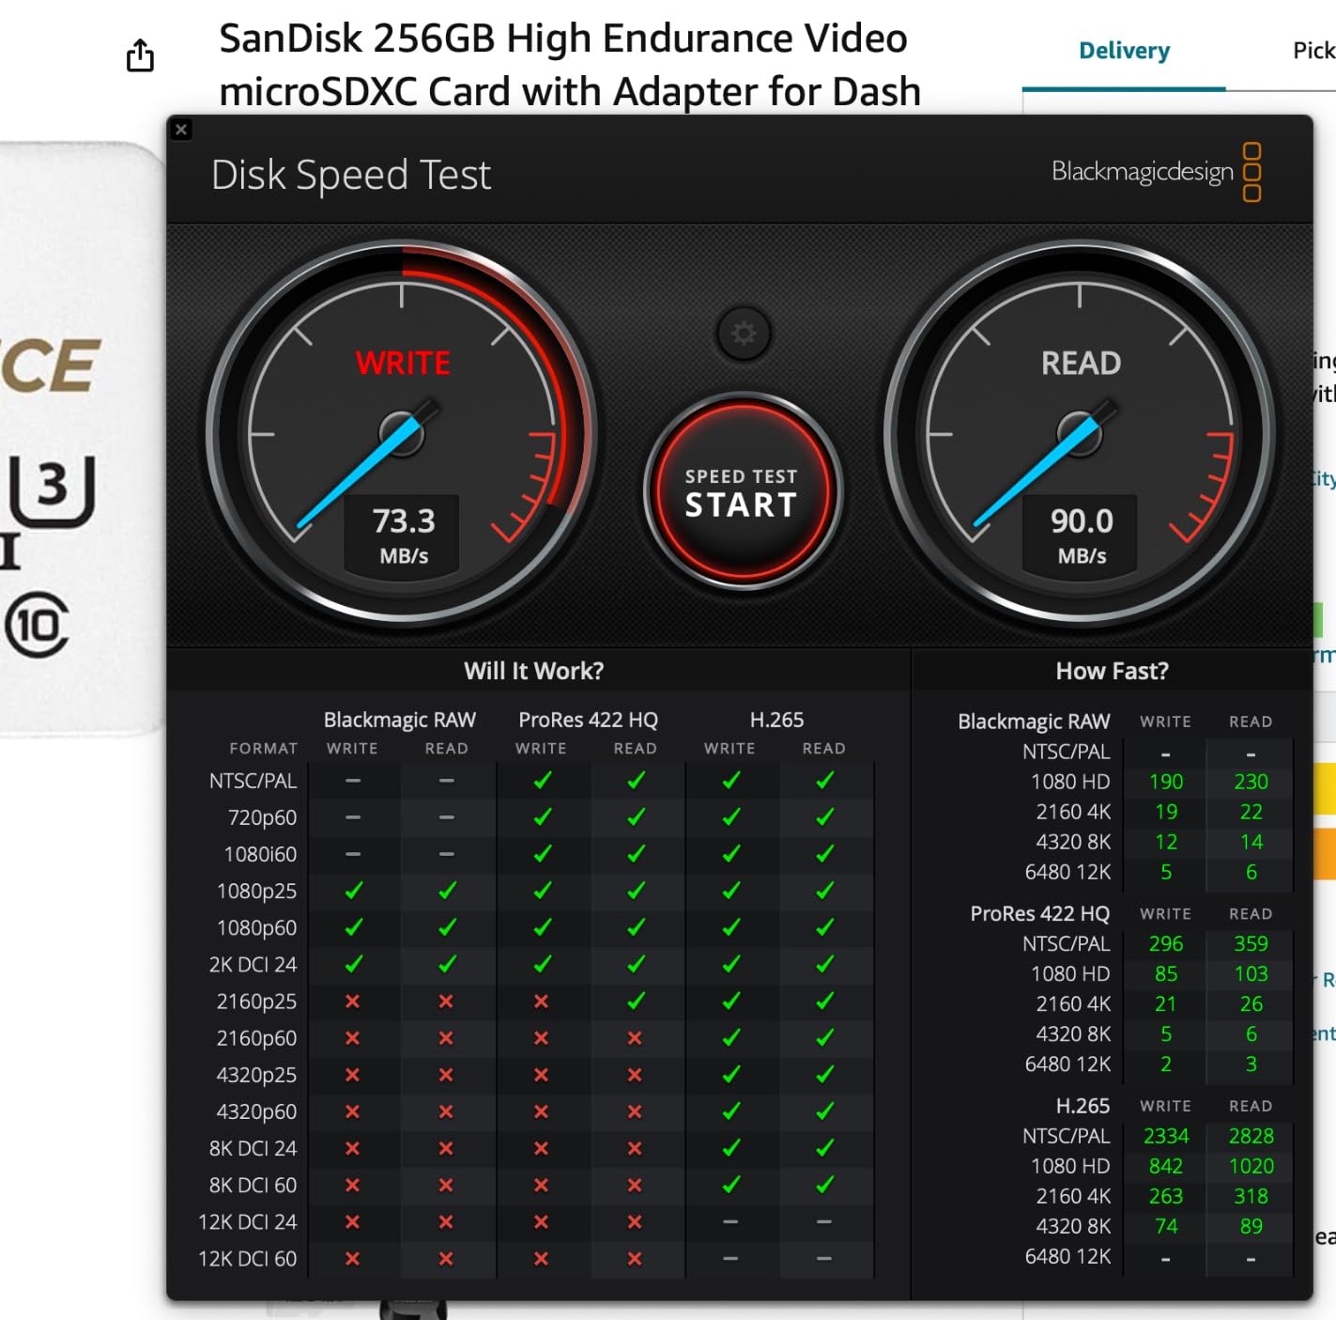Click the red X for 8K DCI 24 ProRes write
1336x1320 pixels.
(542, 1148)
